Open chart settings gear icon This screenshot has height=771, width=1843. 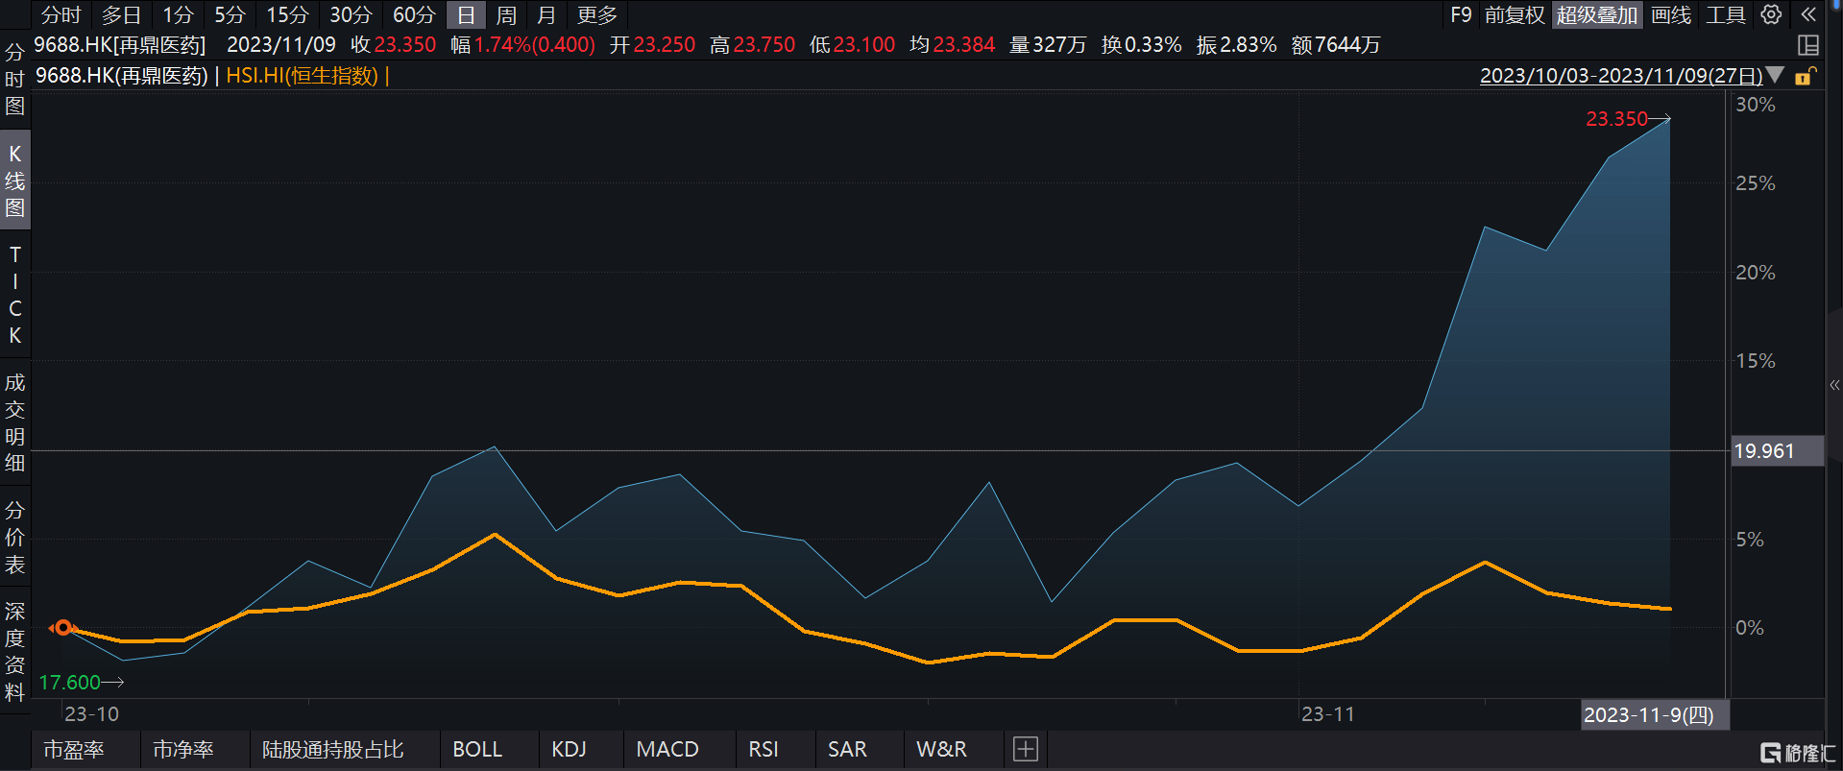pos(1771,14)
